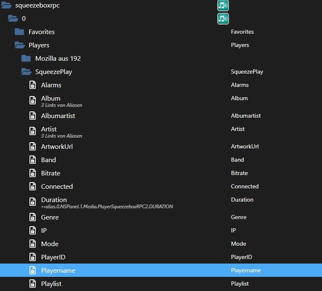
Task: Open the alias.0.NSPanel DURATION alias link
Action: tap(107, 207)
